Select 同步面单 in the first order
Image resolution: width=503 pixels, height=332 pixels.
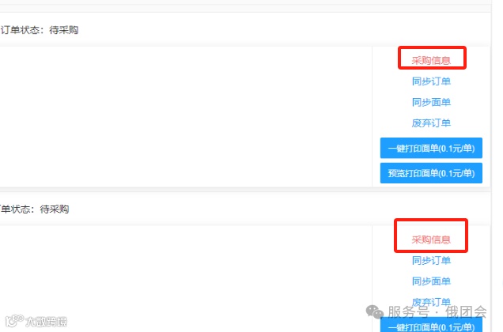coord(431,102)
